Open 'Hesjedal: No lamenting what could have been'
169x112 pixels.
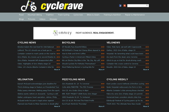125,53
